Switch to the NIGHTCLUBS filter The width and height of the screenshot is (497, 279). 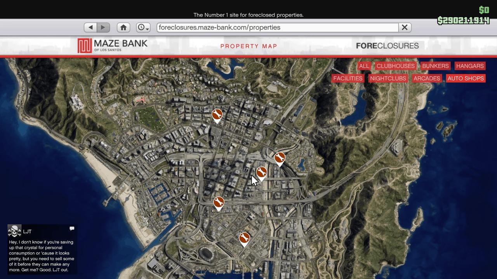[x=388, y=78]
